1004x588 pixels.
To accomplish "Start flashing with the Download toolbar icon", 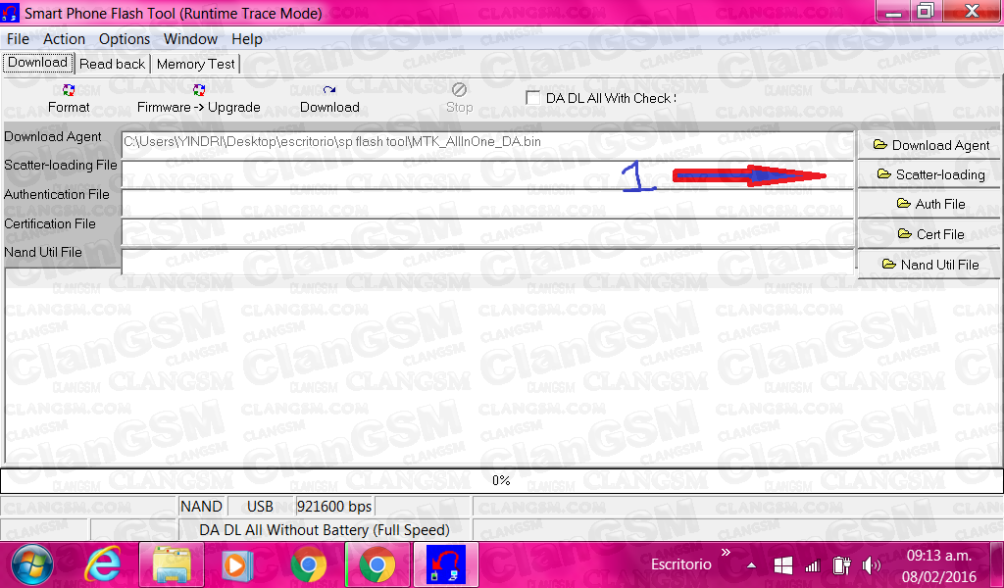I will pyautogui.click(x=329, y=90).
